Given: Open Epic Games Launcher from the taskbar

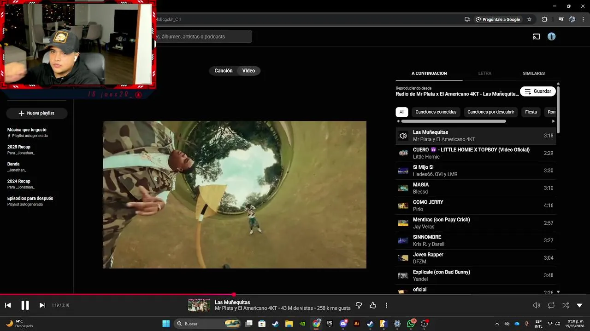Looking at the screenshot, I should [330, 324].
